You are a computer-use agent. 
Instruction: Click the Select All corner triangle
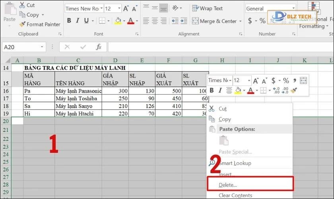pyautogui.click(x=8, y=60)
